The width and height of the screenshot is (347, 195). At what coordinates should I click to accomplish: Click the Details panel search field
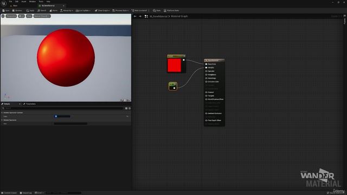coord(62,108)
